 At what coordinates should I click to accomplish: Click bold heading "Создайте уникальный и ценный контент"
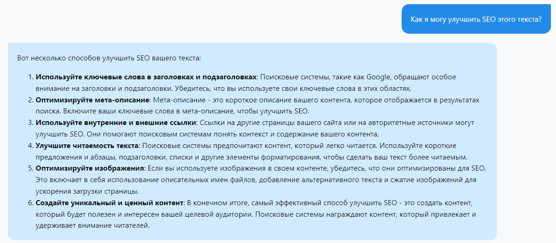pyautogui.click(x=110, y=203)
